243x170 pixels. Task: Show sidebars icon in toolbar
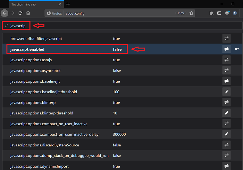tap(219, 13)
